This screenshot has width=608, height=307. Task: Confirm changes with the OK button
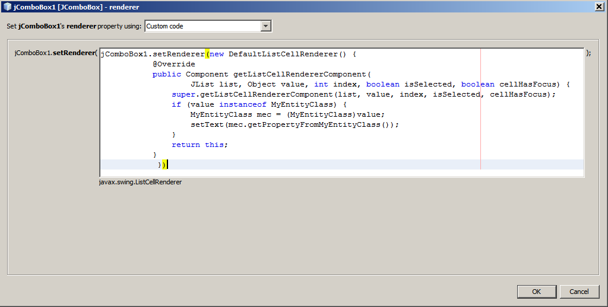click(536, 292)
